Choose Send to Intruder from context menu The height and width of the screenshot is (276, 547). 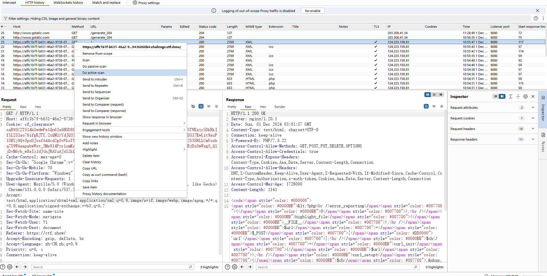pyautogui.click(x=131, y=79)
